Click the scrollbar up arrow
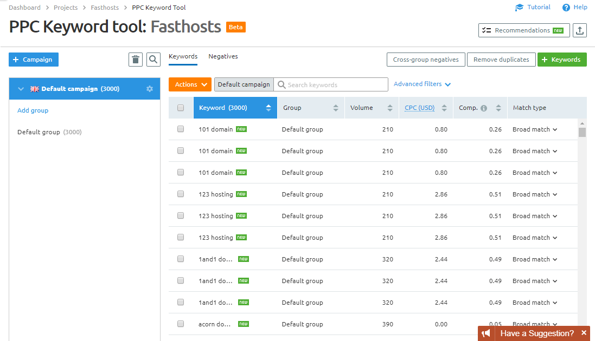This screenshot has width=595, height=341. point(582,123)
